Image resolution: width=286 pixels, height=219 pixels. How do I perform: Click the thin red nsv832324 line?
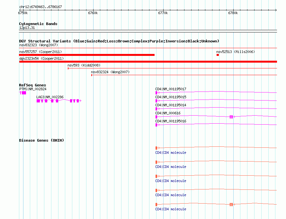point(184,75)
